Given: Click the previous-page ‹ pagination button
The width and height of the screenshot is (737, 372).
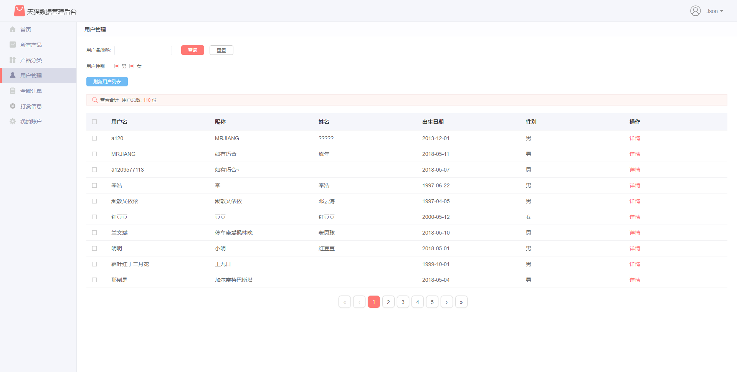Looking at the screenshot, I should 359,302.
